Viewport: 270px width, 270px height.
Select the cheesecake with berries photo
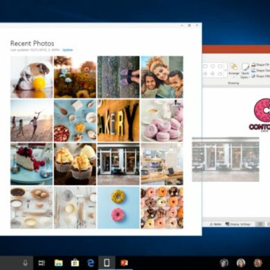point(32,164)
